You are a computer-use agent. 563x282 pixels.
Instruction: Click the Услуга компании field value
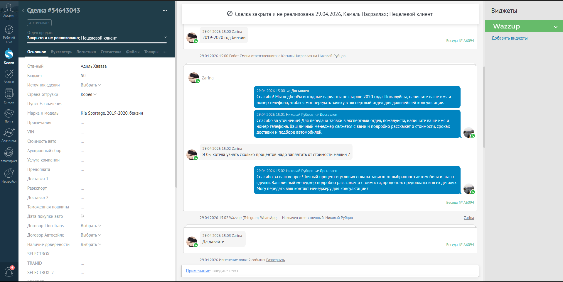tap(82, 160)
